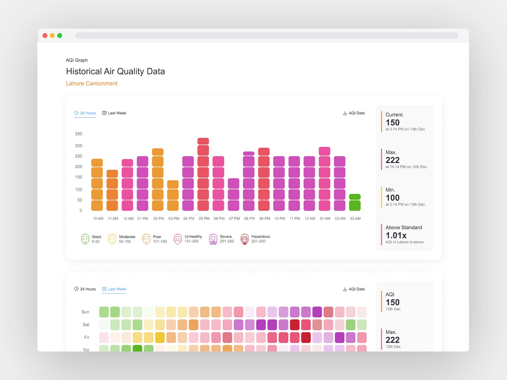Select the 01 AM pink bar

coord(324,179)
